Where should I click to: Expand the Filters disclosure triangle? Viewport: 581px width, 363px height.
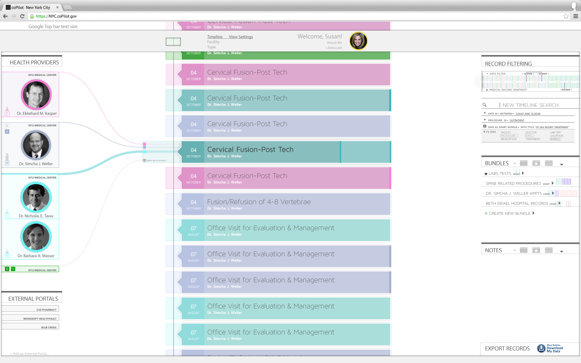[x=484, y=132]
